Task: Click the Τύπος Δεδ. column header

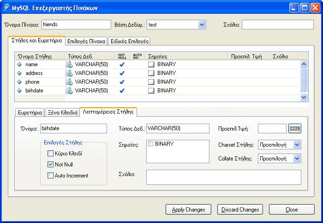Action: coord(90,56)
